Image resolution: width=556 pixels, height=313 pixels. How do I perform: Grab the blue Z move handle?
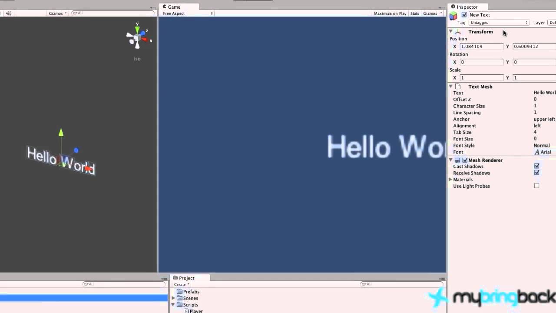click(x=76, y=150)
